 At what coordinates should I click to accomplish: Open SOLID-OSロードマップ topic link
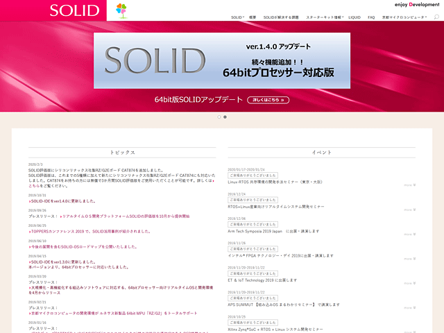[x=83, y=247]
